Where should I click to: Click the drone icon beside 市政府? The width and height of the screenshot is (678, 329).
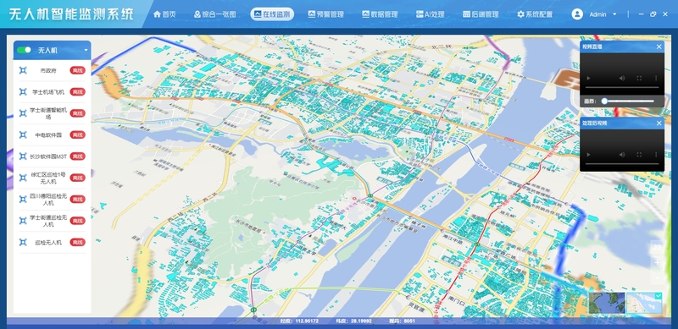point(23,70)
